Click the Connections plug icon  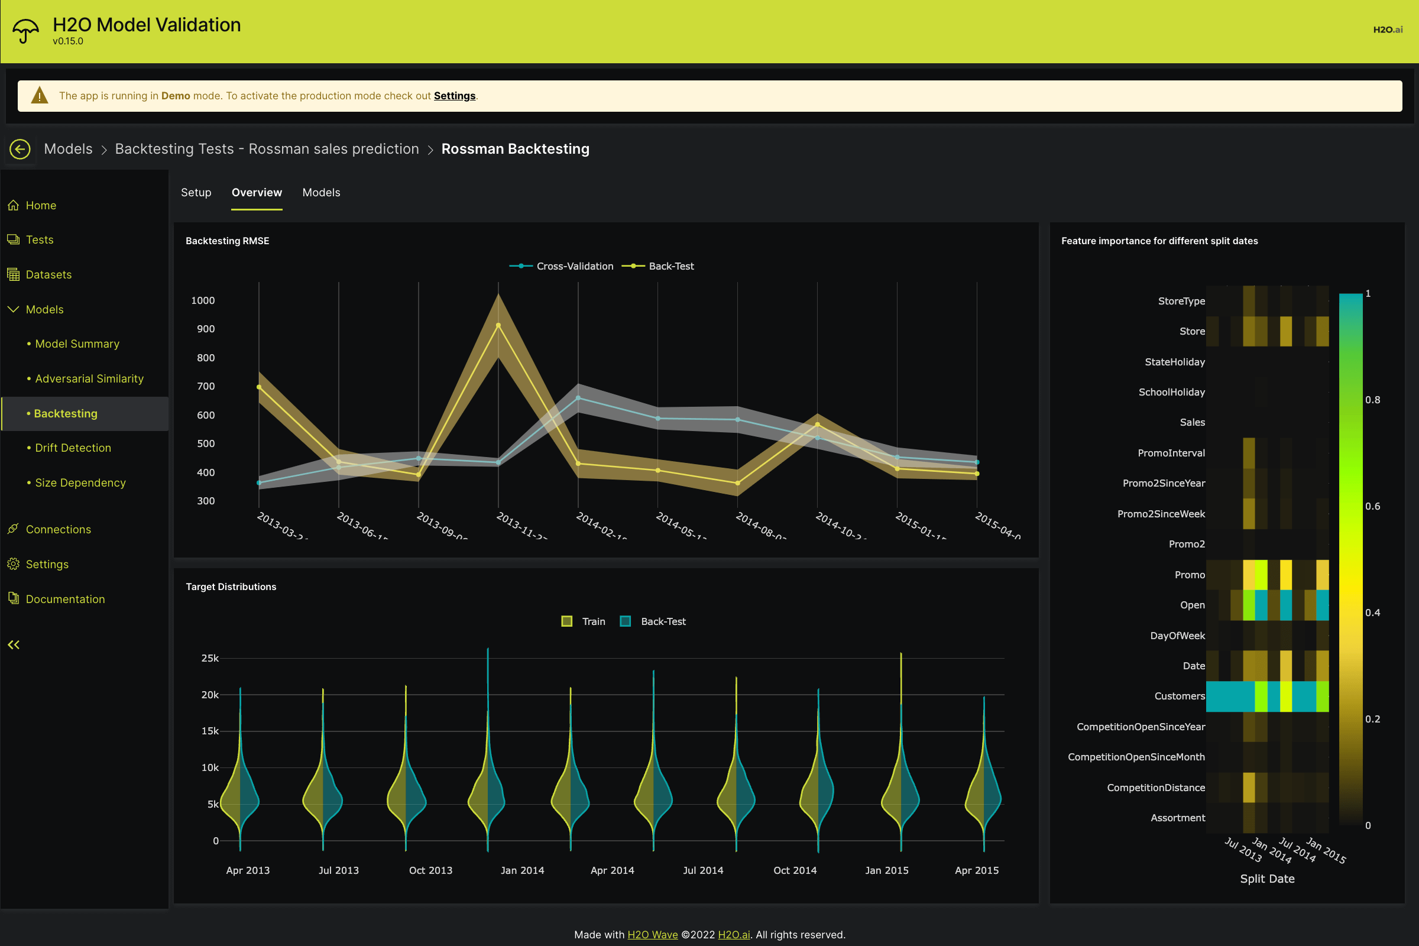point(13,529)
